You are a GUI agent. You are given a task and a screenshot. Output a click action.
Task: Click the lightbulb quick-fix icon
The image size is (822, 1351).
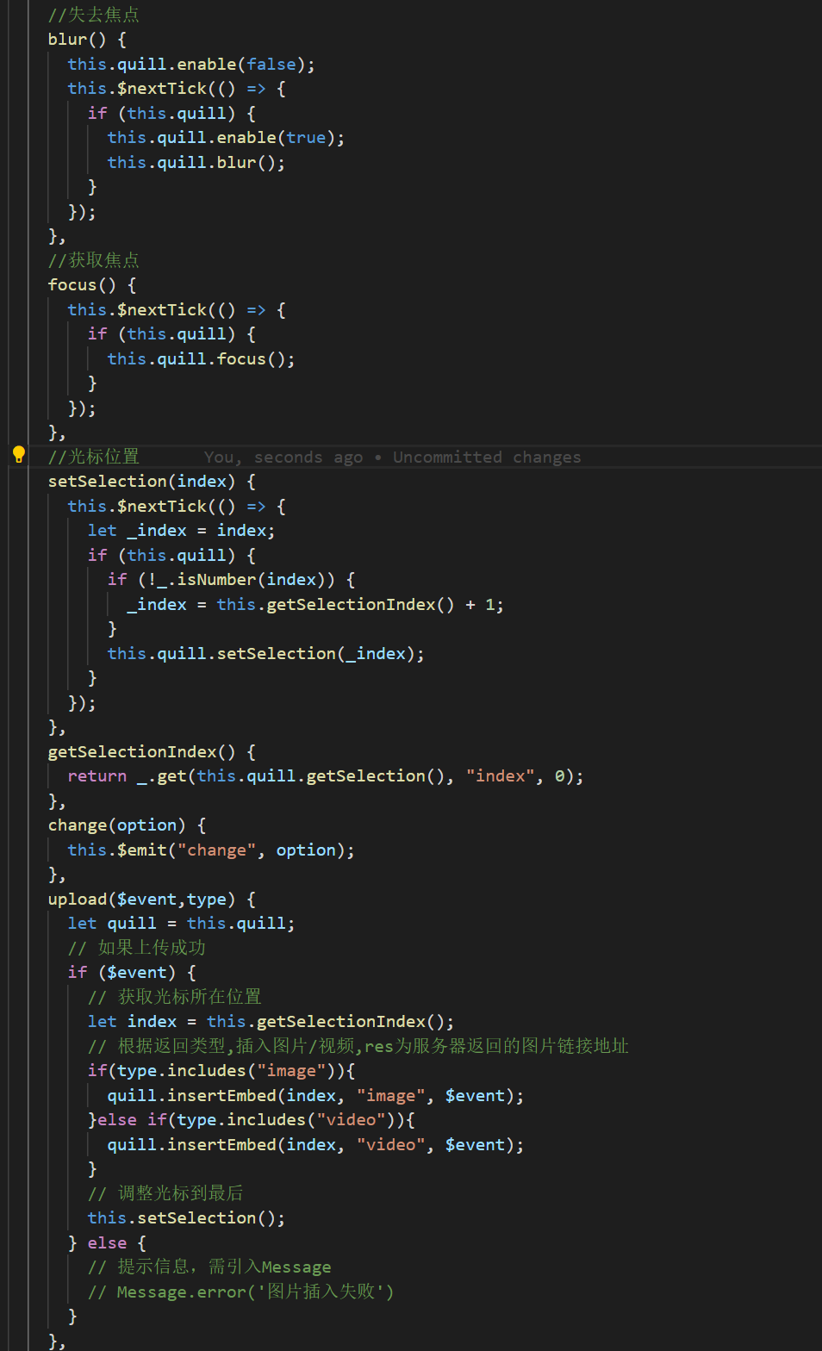18,456
